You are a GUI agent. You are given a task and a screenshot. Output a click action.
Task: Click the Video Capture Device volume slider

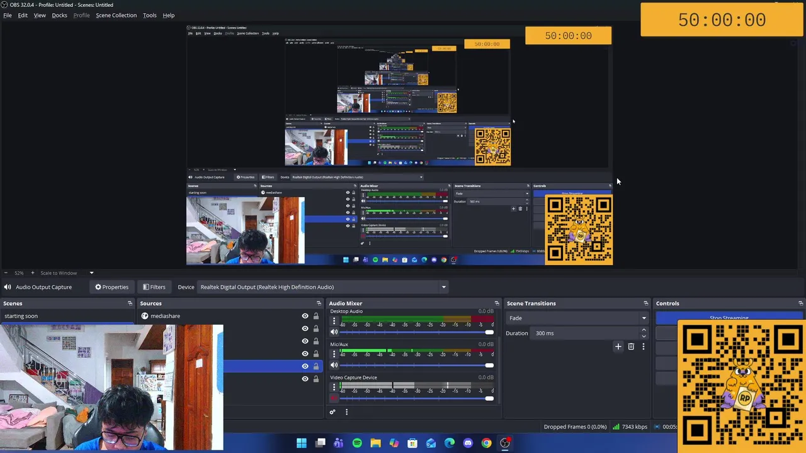tap(417, 398)
